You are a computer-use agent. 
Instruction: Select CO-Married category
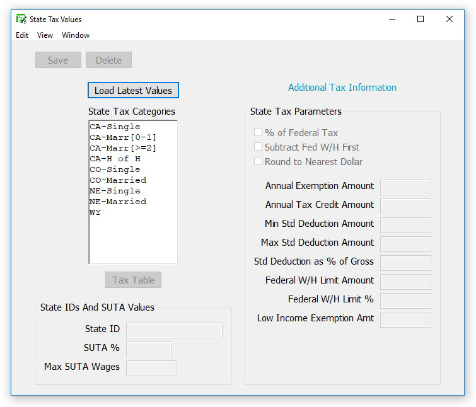[133, 180]
